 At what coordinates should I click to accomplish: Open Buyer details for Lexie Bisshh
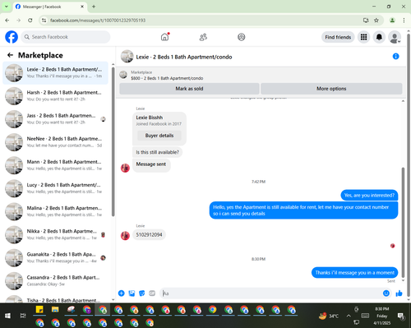tap(159, 136)
